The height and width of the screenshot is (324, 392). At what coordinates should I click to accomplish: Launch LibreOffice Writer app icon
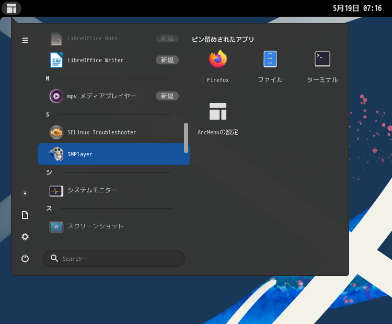56,60
